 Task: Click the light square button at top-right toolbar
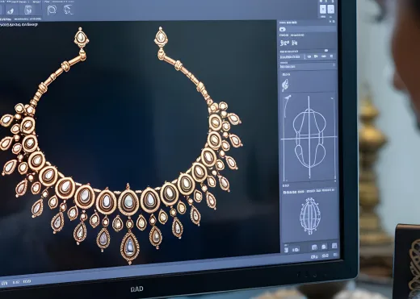[x=323, y=9]
